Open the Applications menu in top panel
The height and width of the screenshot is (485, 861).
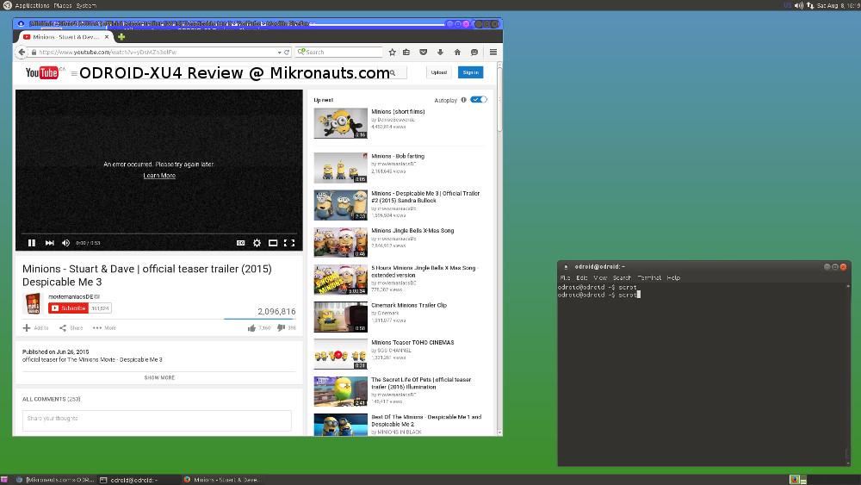tap(32, 5)
